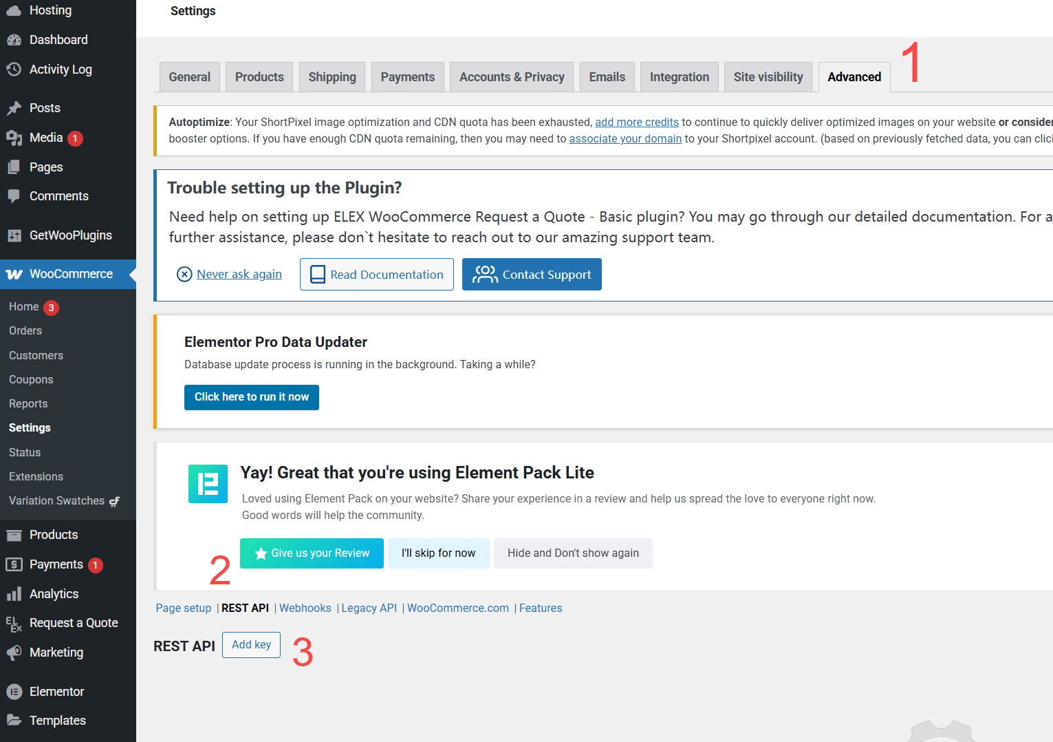
Task: Click the Templates folder icon
Action: coord(14,720)
